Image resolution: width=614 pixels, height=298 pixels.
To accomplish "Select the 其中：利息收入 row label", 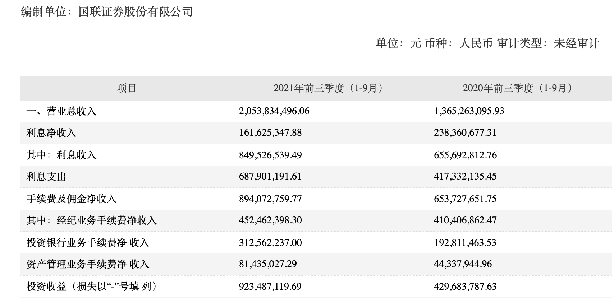I will [61, 155].
